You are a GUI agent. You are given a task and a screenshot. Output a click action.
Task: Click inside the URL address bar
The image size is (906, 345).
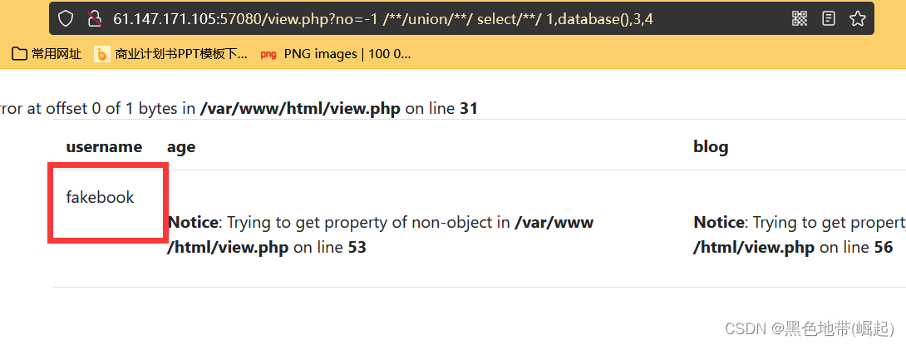pos(416,18)
